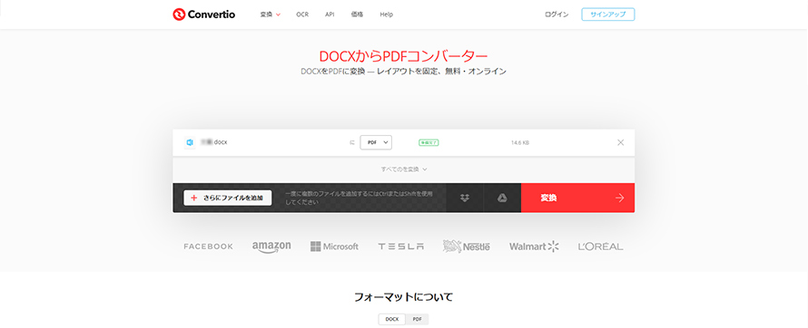Click the Nestle logo

(467, 246)
